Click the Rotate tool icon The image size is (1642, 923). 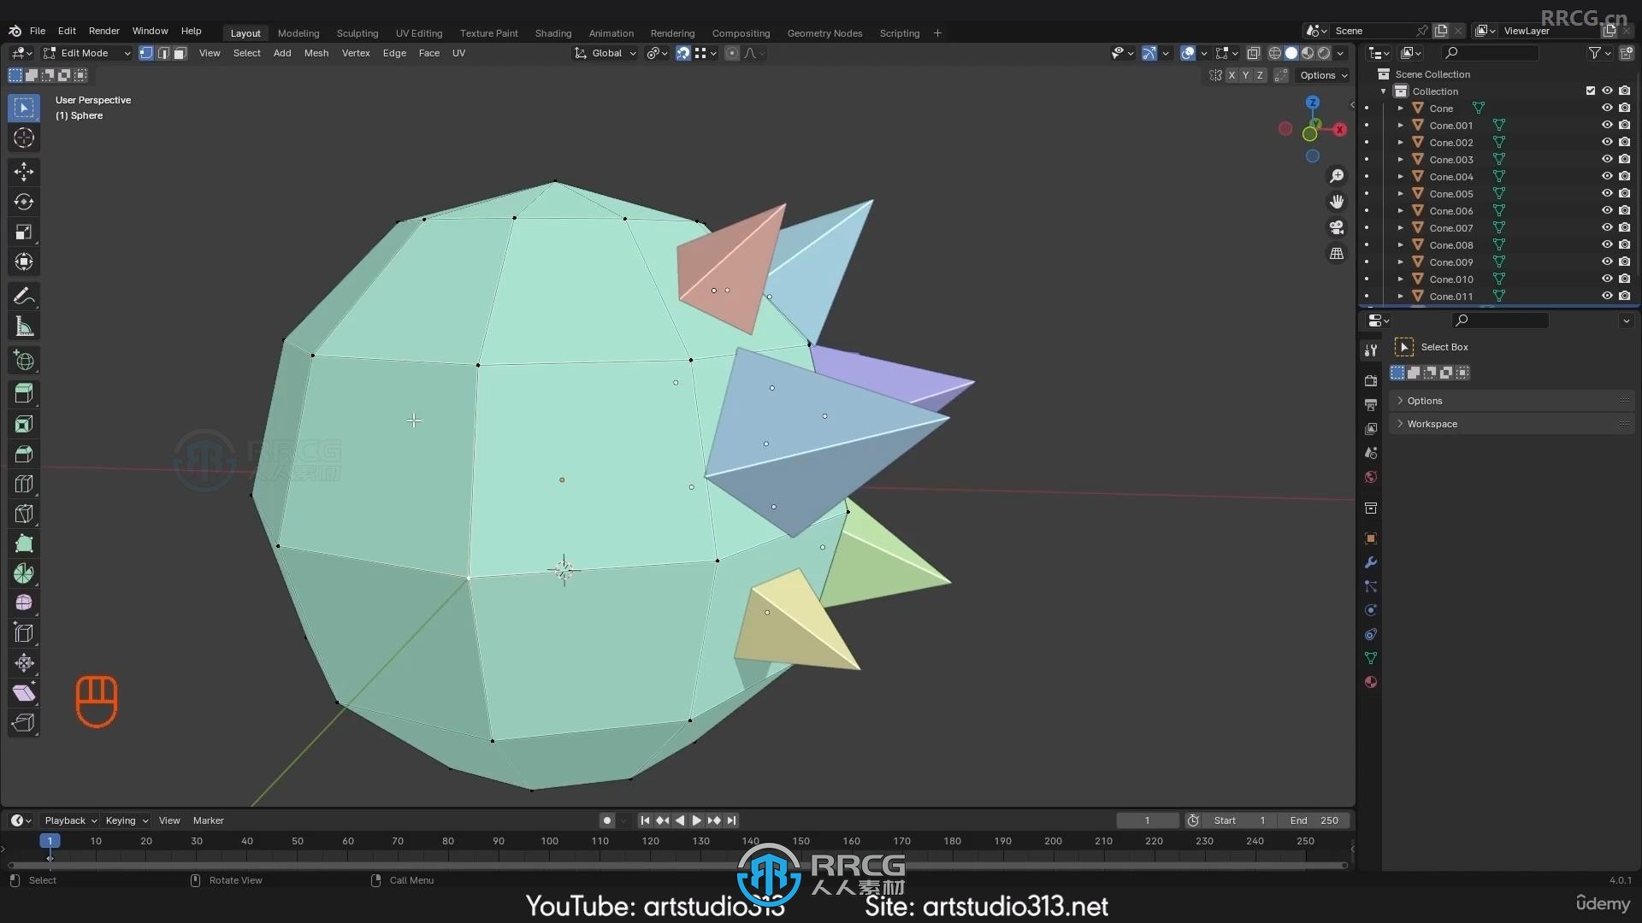[x=25, y=201]
